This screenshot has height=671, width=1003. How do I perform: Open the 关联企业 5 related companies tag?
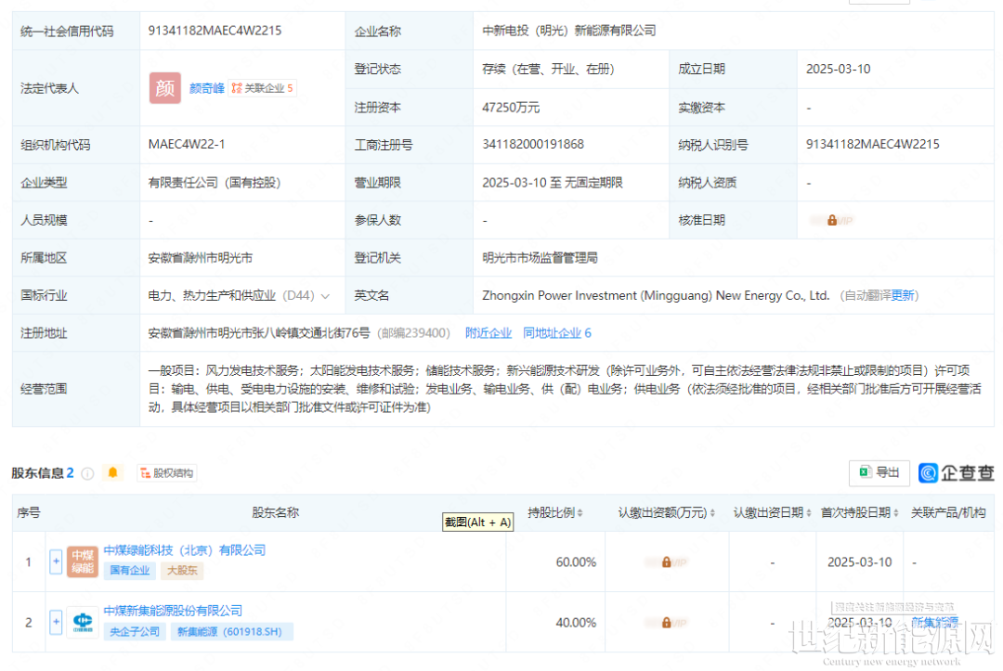pyautogui.click(x=262, y=88)
